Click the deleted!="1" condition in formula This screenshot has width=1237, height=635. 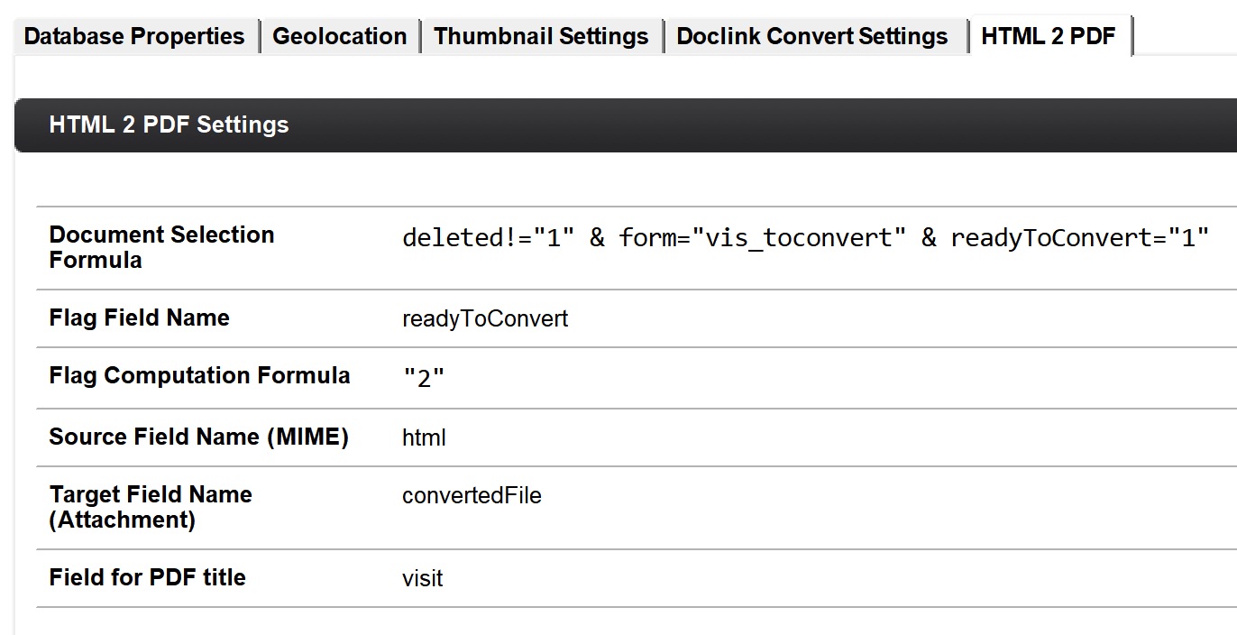click(489, 238)
